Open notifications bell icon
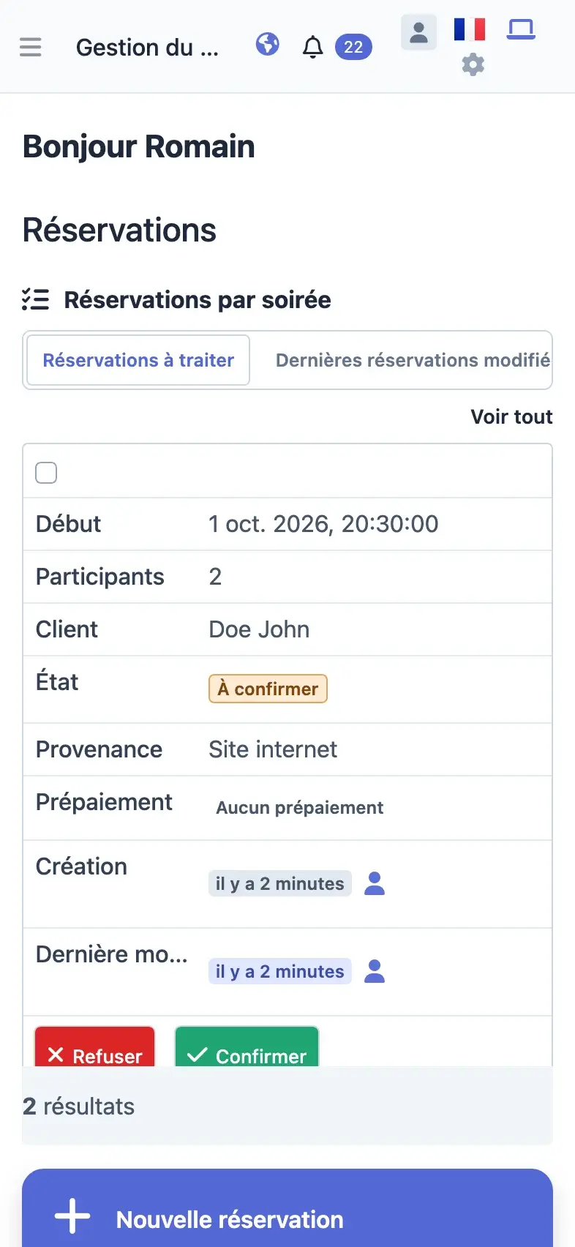The height and width of the screenshot is (1247, 575). tap(313, 47)
